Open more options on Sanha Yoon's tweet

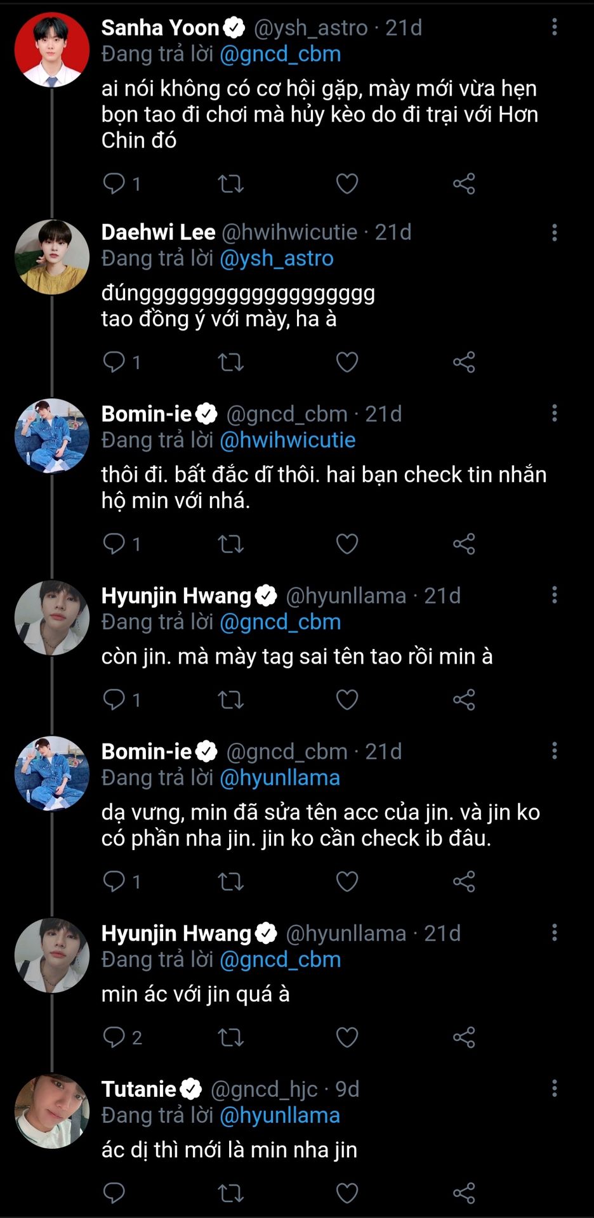[555, 27]
